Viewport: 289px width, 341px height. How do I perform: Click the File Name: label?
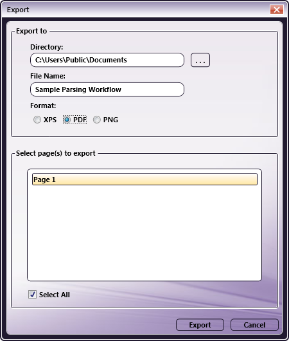pyautogui.click(x=48, y=76)
